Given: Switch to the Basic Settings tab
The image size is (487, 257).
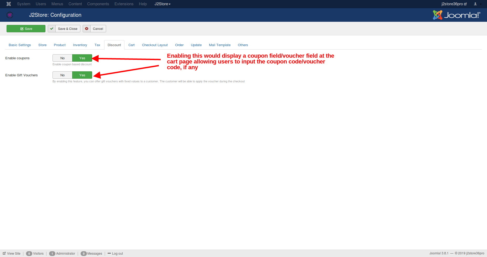Looking at the screenshot, I should pos(20,45).
